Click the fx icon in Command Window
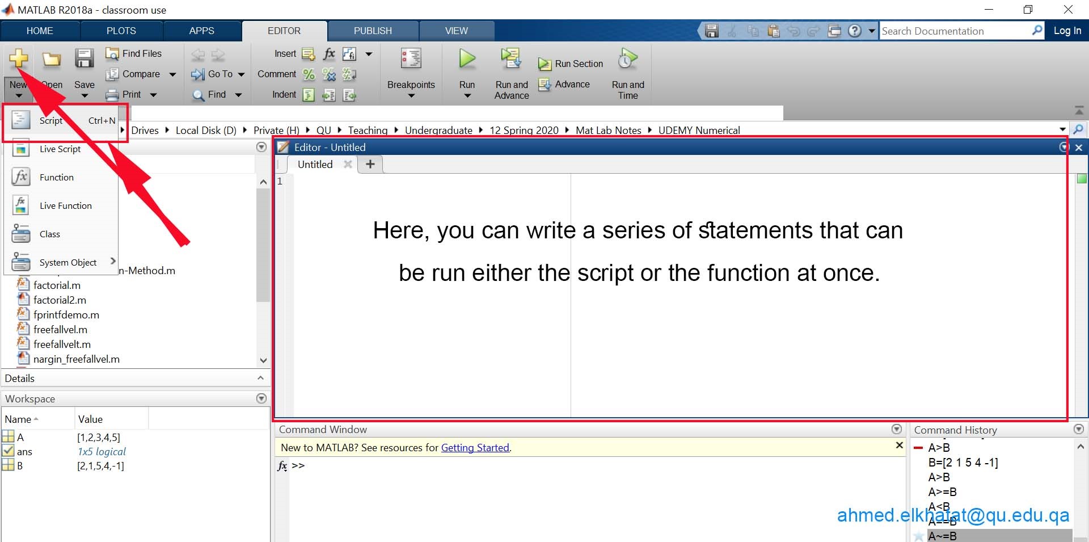This screenshot has height=542, width=1089. click(x=282, y=466)
